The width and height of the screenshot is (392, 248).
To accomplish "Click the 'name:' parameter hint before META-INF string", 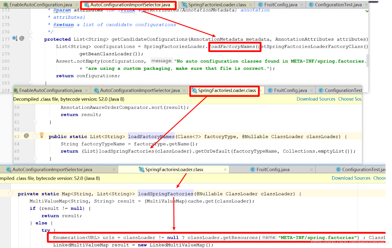I will click(x=269, y=237).
